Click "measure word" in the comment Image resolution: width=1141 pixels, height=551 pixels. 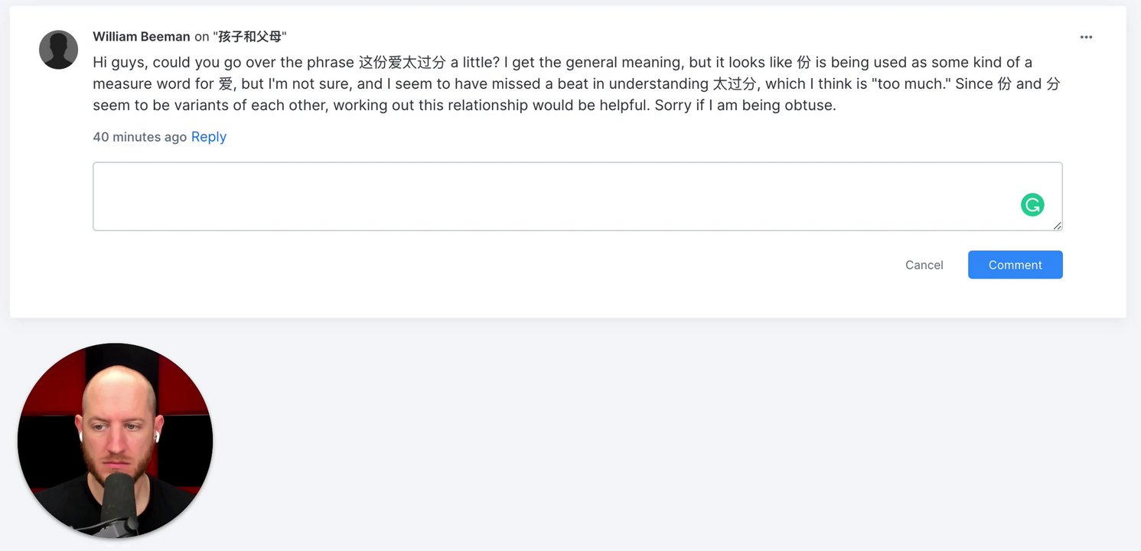pyautogui.click(x=142, y=84)
